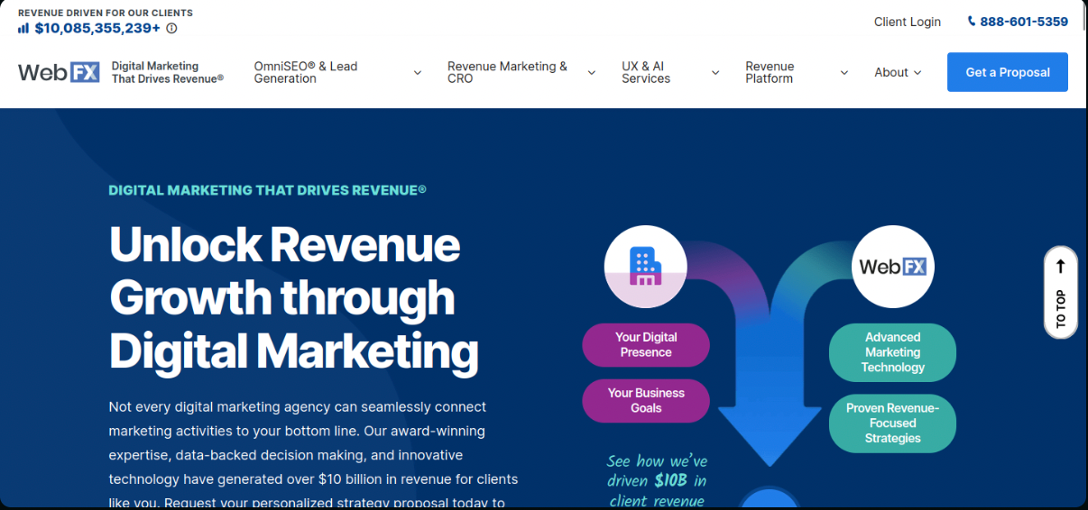Click the Proven Revenue-Focused Strategies pill
Viewport: 1088px width, 510px height.
click(x=892, y=423)
